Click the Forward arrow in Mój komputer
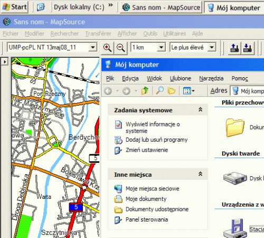The width and height of the screenshot is (264, 238). [x=126, y=91]
